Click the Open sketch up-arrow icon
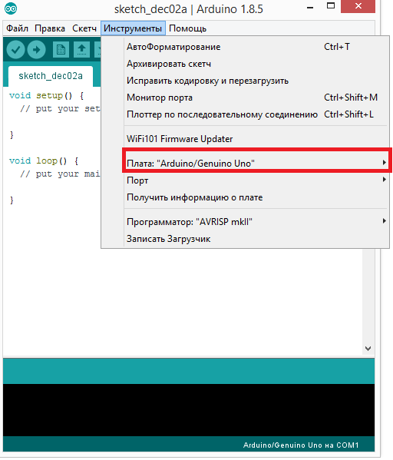 point(81,50)
